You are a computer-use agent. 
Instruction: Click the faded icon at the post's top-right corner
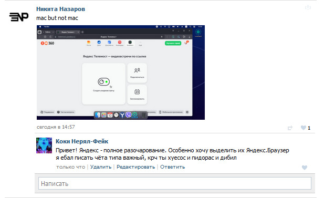tap(308, 8)
